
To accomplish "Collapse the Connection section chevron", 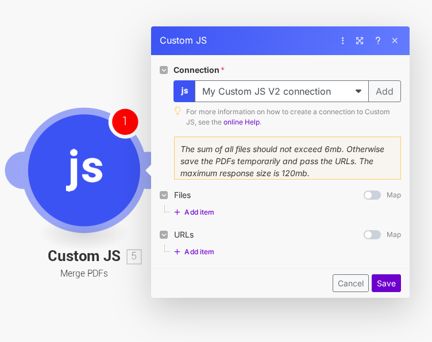I will pos(164,70).
